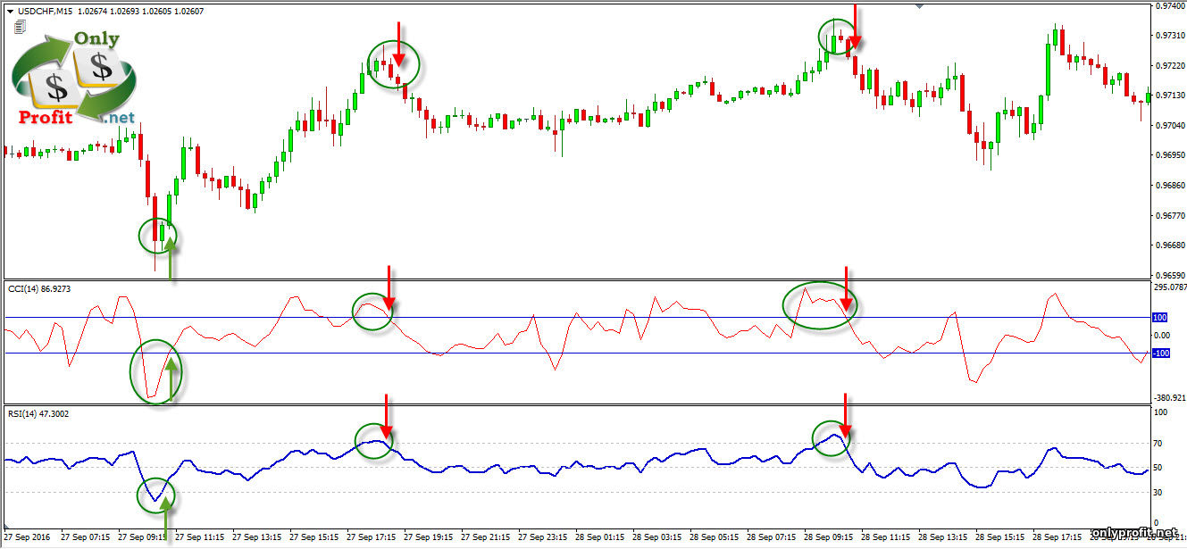Screen dimensions: 1187x549
Task: Select the green oval around the RSI oversold dip
Action: click(x=156, y=495)
